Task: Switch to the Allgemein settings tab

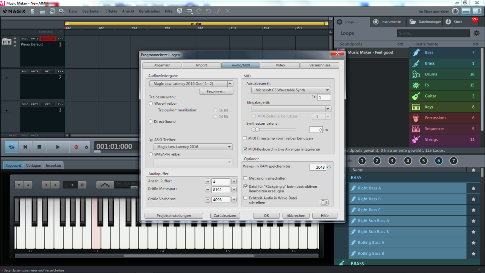Action: [x=162, y=65]
